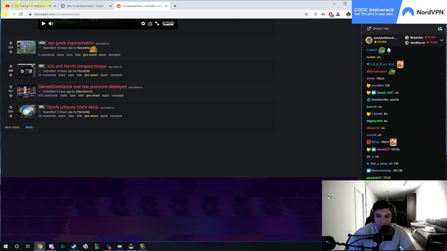Upvote 'NymN critiques Doc's setup' post

pyautogui.click(x=11, y=107)
